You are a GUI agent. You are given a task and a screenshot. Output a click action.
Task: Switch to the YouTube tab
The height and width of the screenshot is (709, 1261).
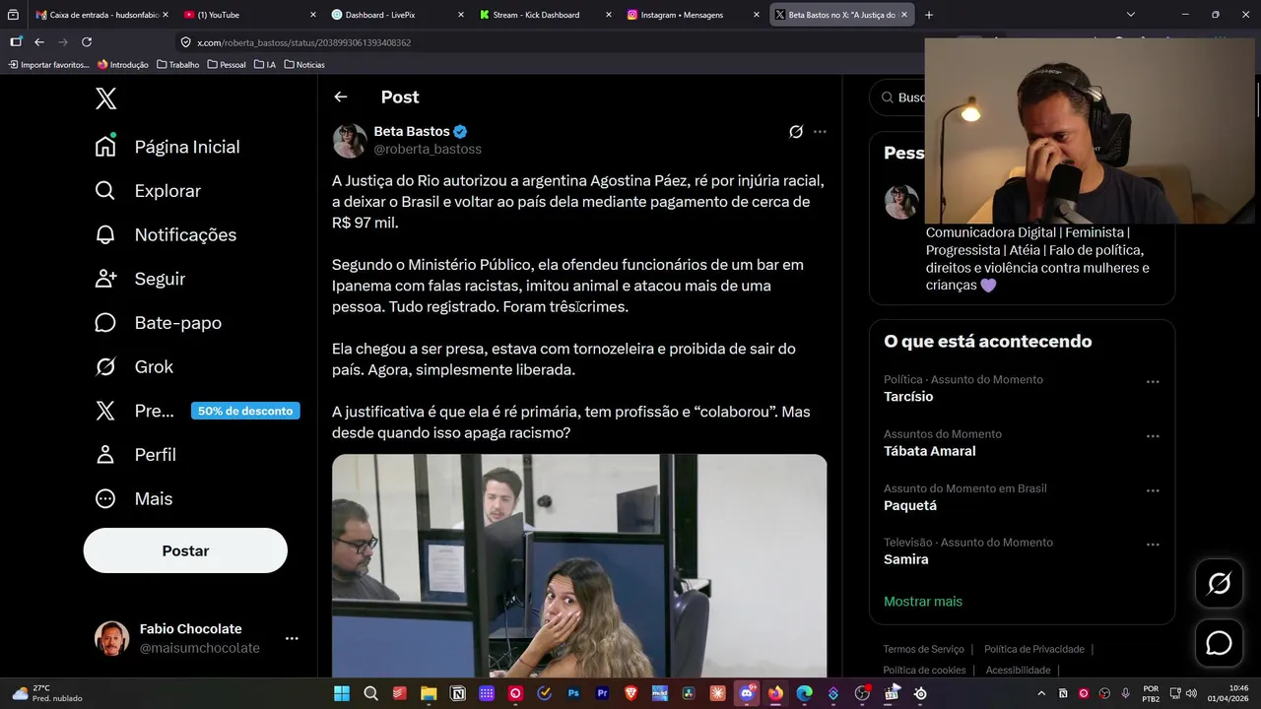(248, 15)
